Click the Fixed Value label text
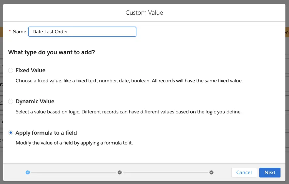Image resolution: width=289 pixels, height=184 pixels. [x=30, y=70]
